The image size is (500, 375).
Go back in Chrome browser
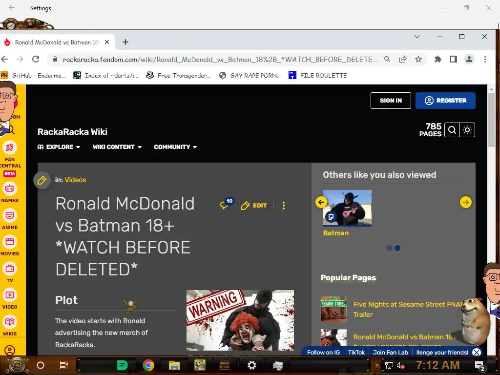click(x=4, y=59)
